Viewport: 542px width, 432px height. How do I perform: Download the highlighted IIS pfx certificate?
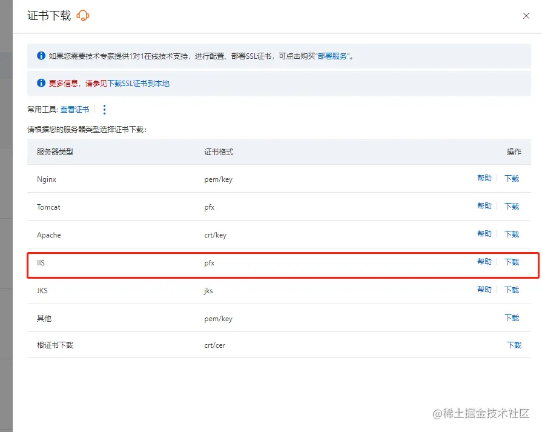[x=512, y=262]
